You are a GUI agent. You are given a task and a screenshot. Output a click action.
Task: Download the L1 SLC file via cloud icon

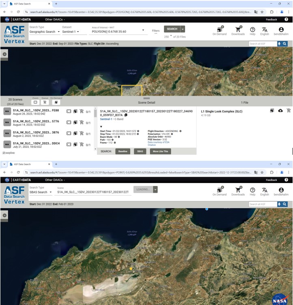[280, 111]
